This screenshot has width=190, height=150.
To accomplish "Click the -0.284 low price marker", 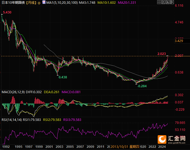I will tap(142, 86).
